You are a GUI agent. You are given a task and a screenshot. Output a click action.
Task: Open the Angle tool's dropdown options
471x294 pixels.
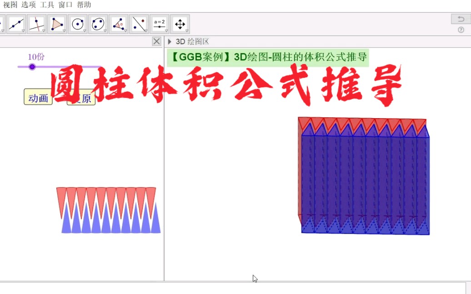point(125,30)
